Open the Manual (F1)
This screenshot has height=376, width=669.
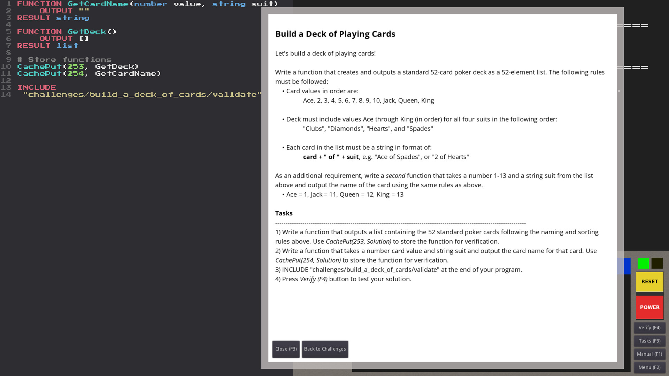coord(649,354)
